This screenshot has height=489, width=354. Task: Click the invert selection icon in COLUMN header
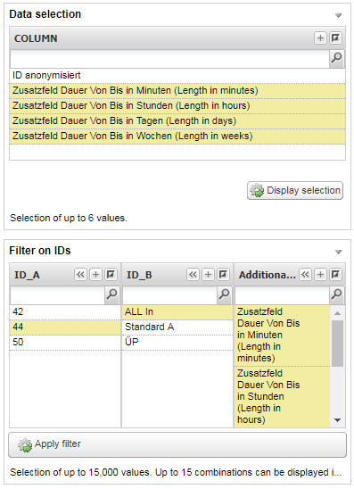click(335, 38)
